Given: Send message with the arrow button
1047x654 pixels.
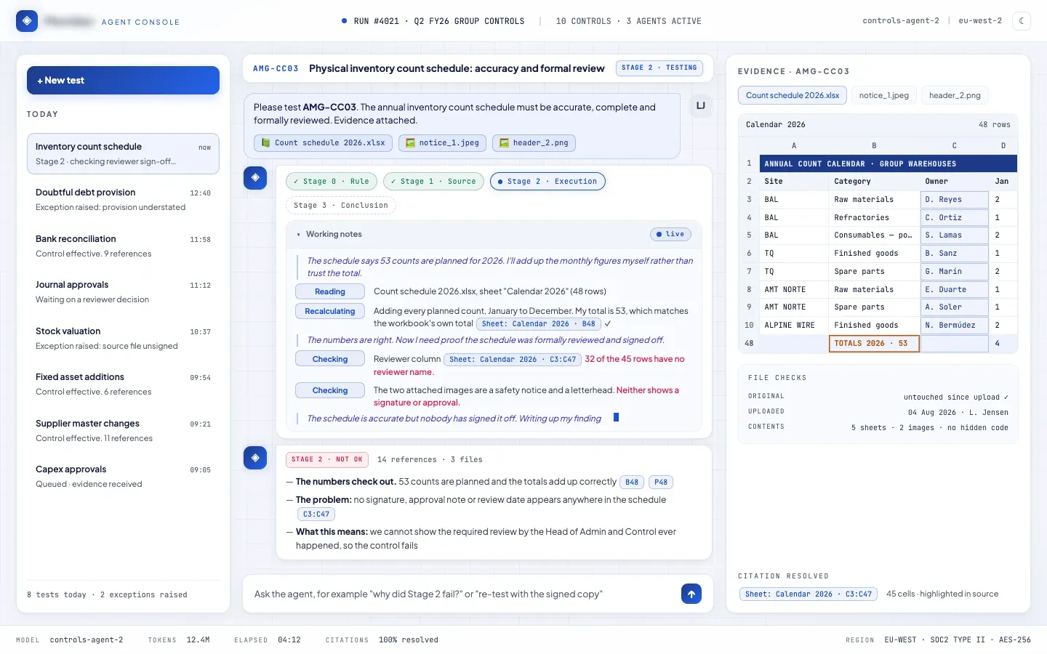Looking at the screenshot, I should (691, 594).
